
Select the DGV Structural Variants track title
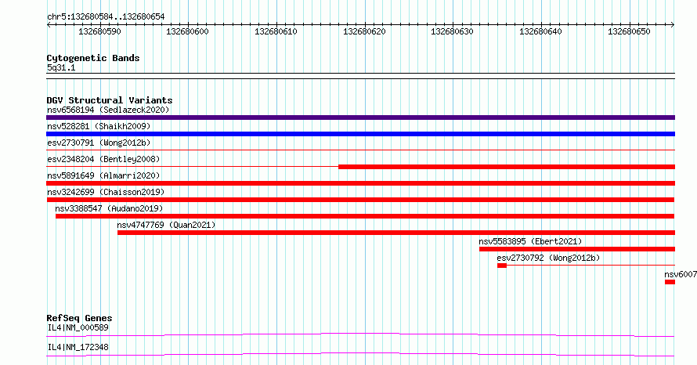(x=110, y=100)
